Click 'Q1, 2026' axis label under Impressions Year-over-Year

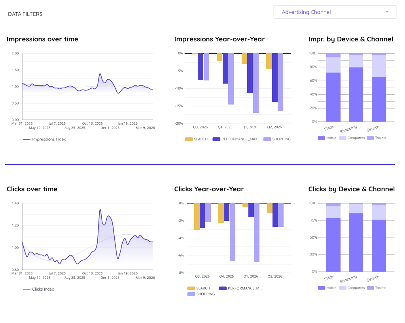click(250, 127)
